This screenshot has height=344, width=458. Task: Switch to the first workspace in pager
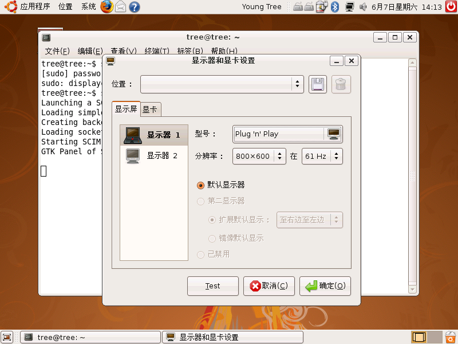(x=418, y=337)
